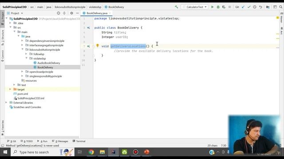Image resolution: width=284 pixels, height=159 pixels.
Task: Open the 4: Run tool window tab
Action: point(42,141)
